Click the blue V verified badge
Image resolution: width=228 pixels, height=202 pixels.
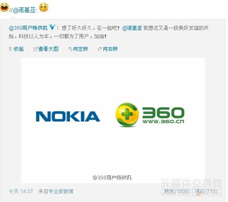[x=52, y=27]
